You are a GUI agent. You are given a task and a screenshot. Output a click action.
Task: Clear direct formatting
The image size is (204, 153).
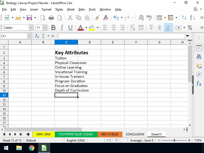coord(106,18)
